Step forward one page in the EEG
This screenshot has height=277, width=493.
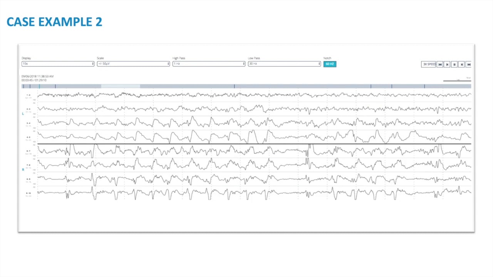pyautogui.click(x=462, y=64)
